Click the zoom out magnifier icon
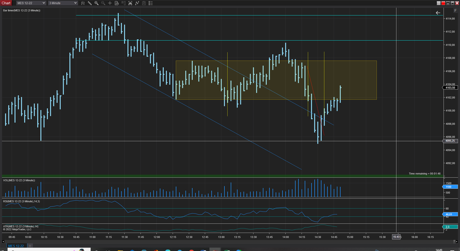Image resolution: width=460 pixels, height=251 pixels. pos(103,3)
